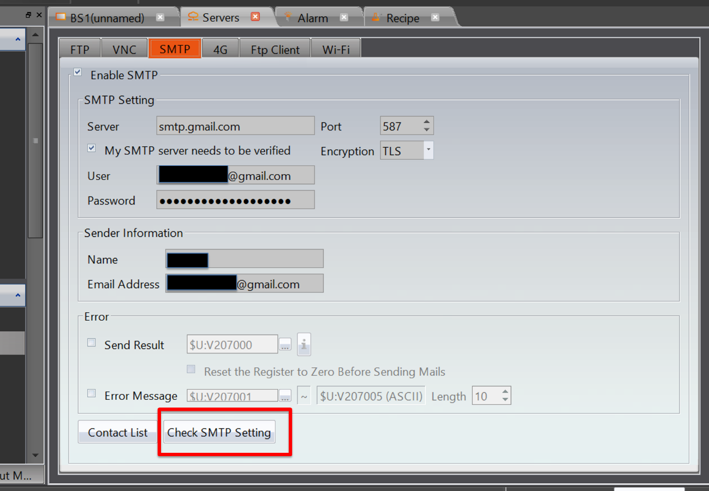
Task: Toggle the Enable SMTP checkbox
Action: 78,73
